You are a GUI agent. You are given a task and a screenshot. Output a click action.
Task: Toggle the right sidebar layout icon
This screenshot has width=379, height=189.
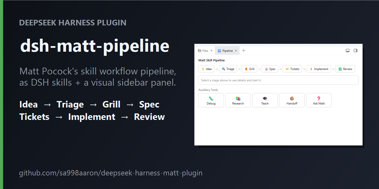click(x=356, y=50)
